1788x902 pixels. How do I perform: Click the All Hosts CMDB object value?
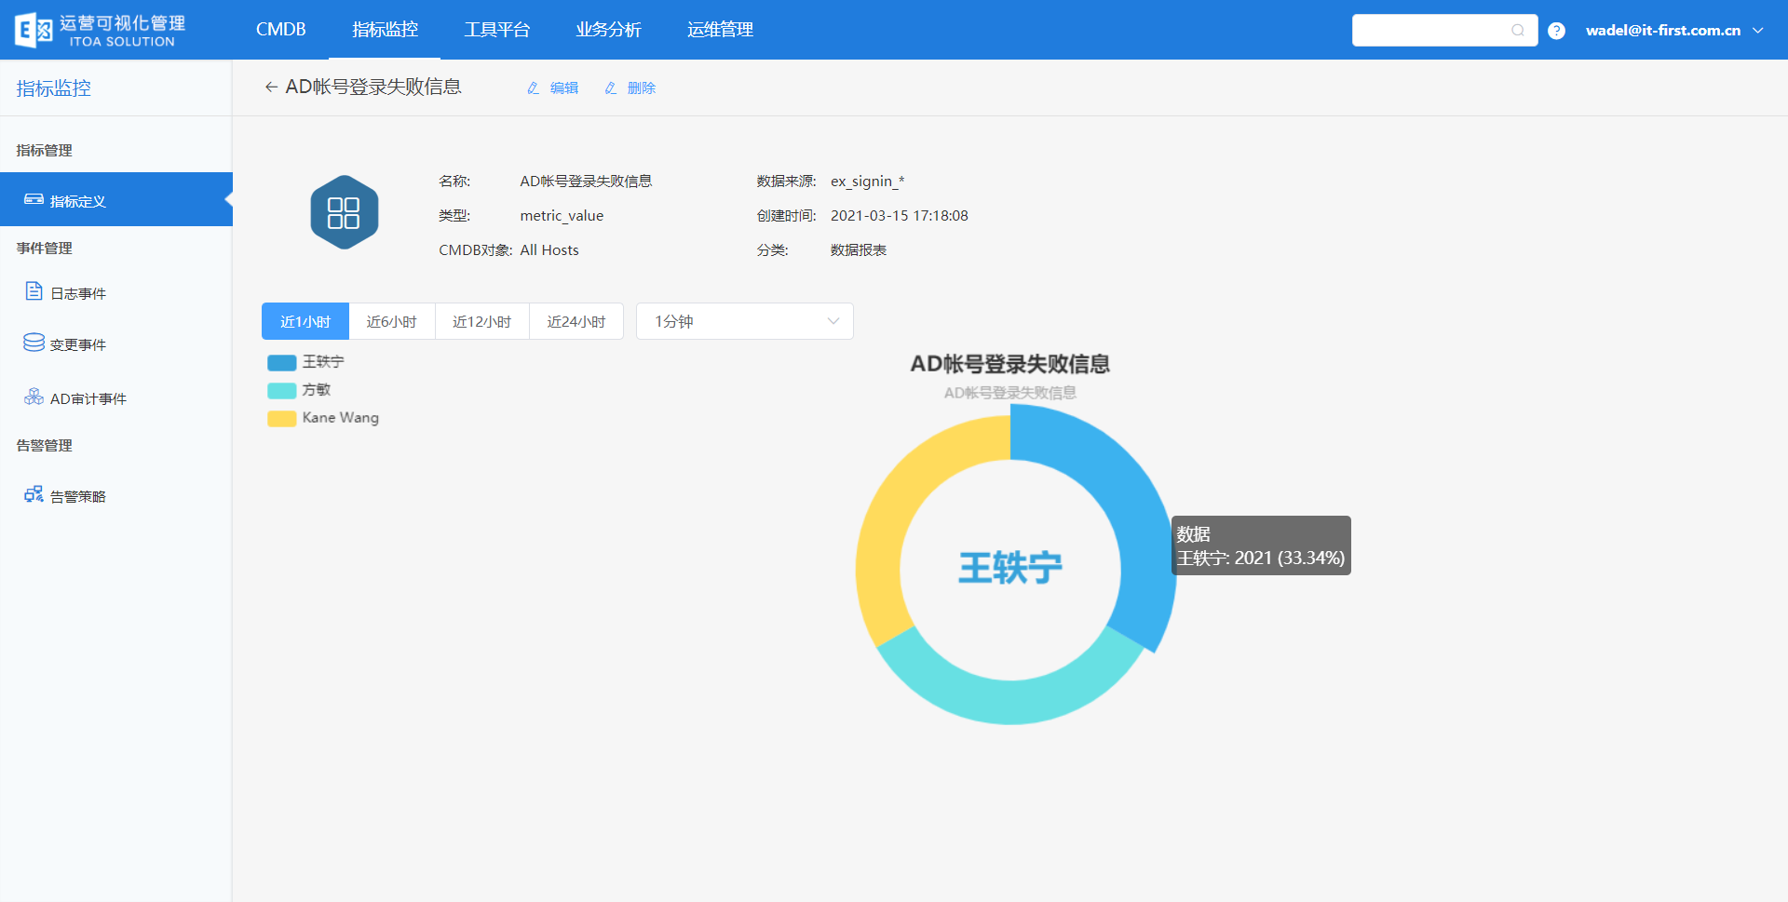point(549,249)
